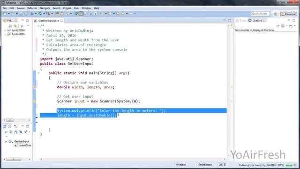Click the indexing progress bar in the status bar
This screenshot has width=300, height=169.
tap(289, 165)
